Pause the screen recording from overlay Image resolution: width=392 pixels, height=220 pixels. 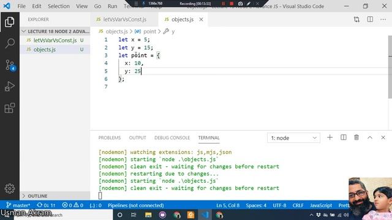tap(223, 4)
